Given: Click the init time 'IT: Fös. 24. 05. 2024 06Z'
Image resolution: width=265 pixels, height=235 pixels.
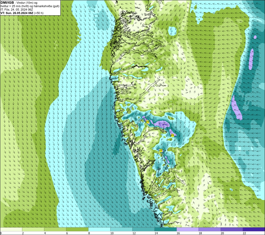Looking at the screenshot, I should pos(17,10).
